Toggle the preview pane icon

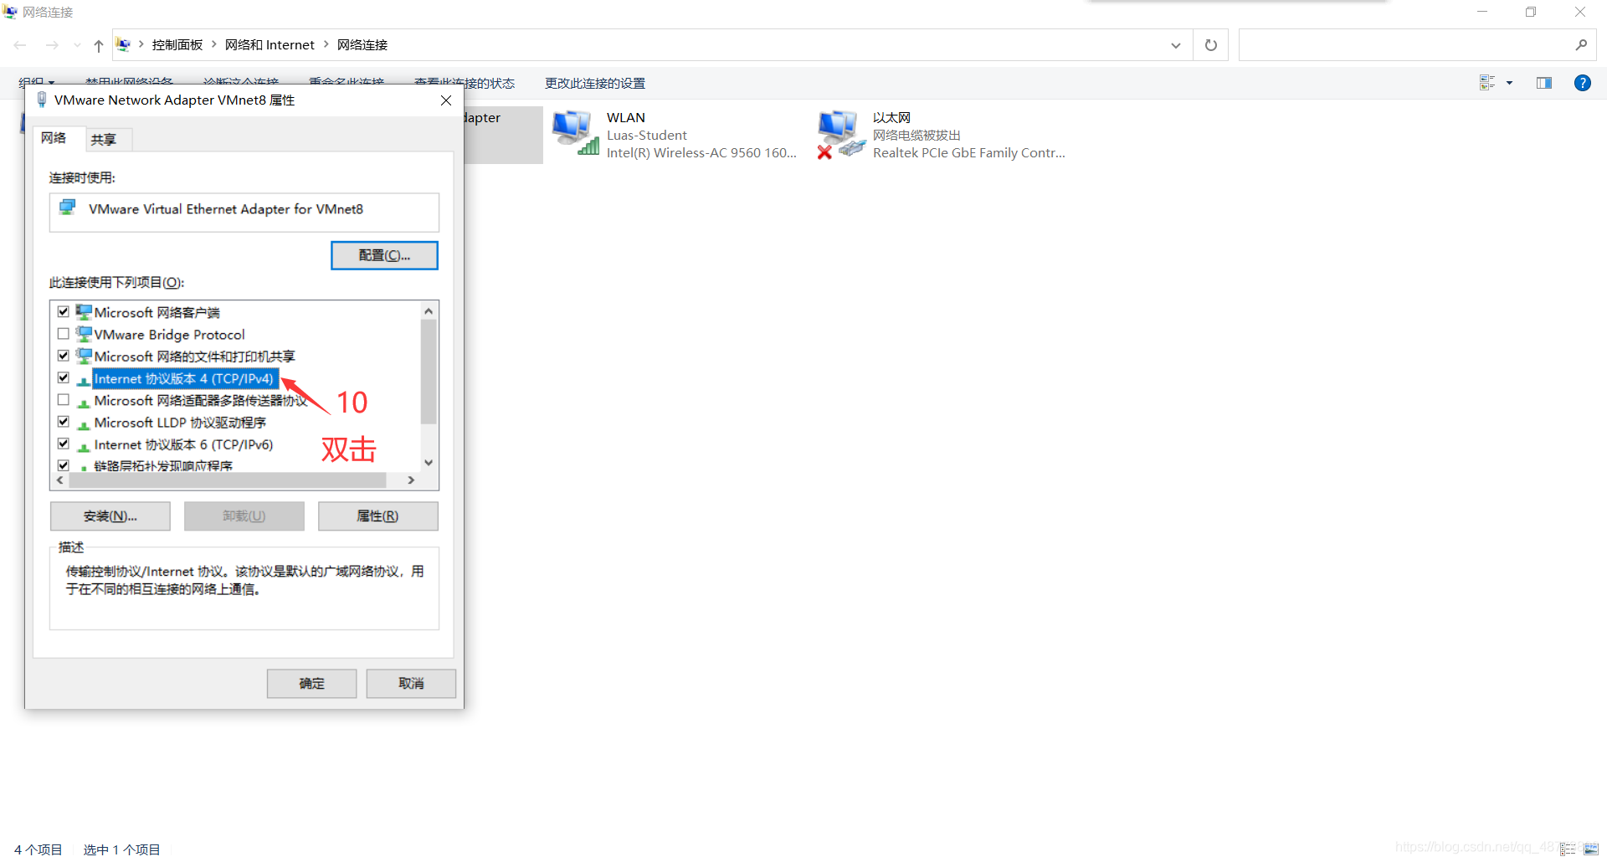[x=1544, y=83]
